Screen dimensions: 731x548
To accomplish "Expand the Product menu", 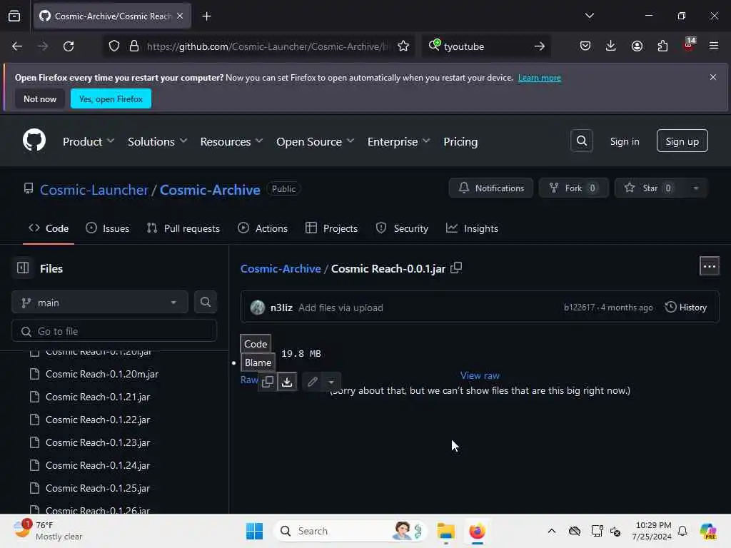I will [x=88, y=141].
